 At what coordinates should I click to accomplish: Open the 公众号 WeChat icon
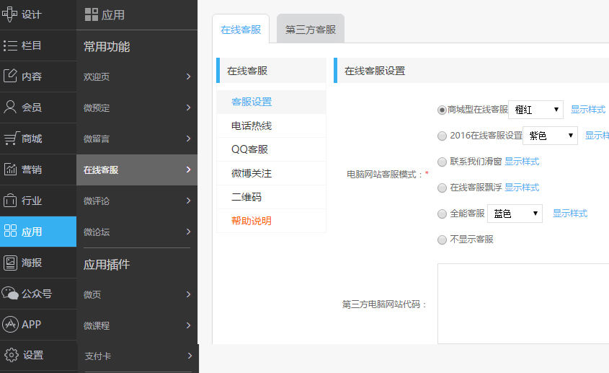(11, 293)
